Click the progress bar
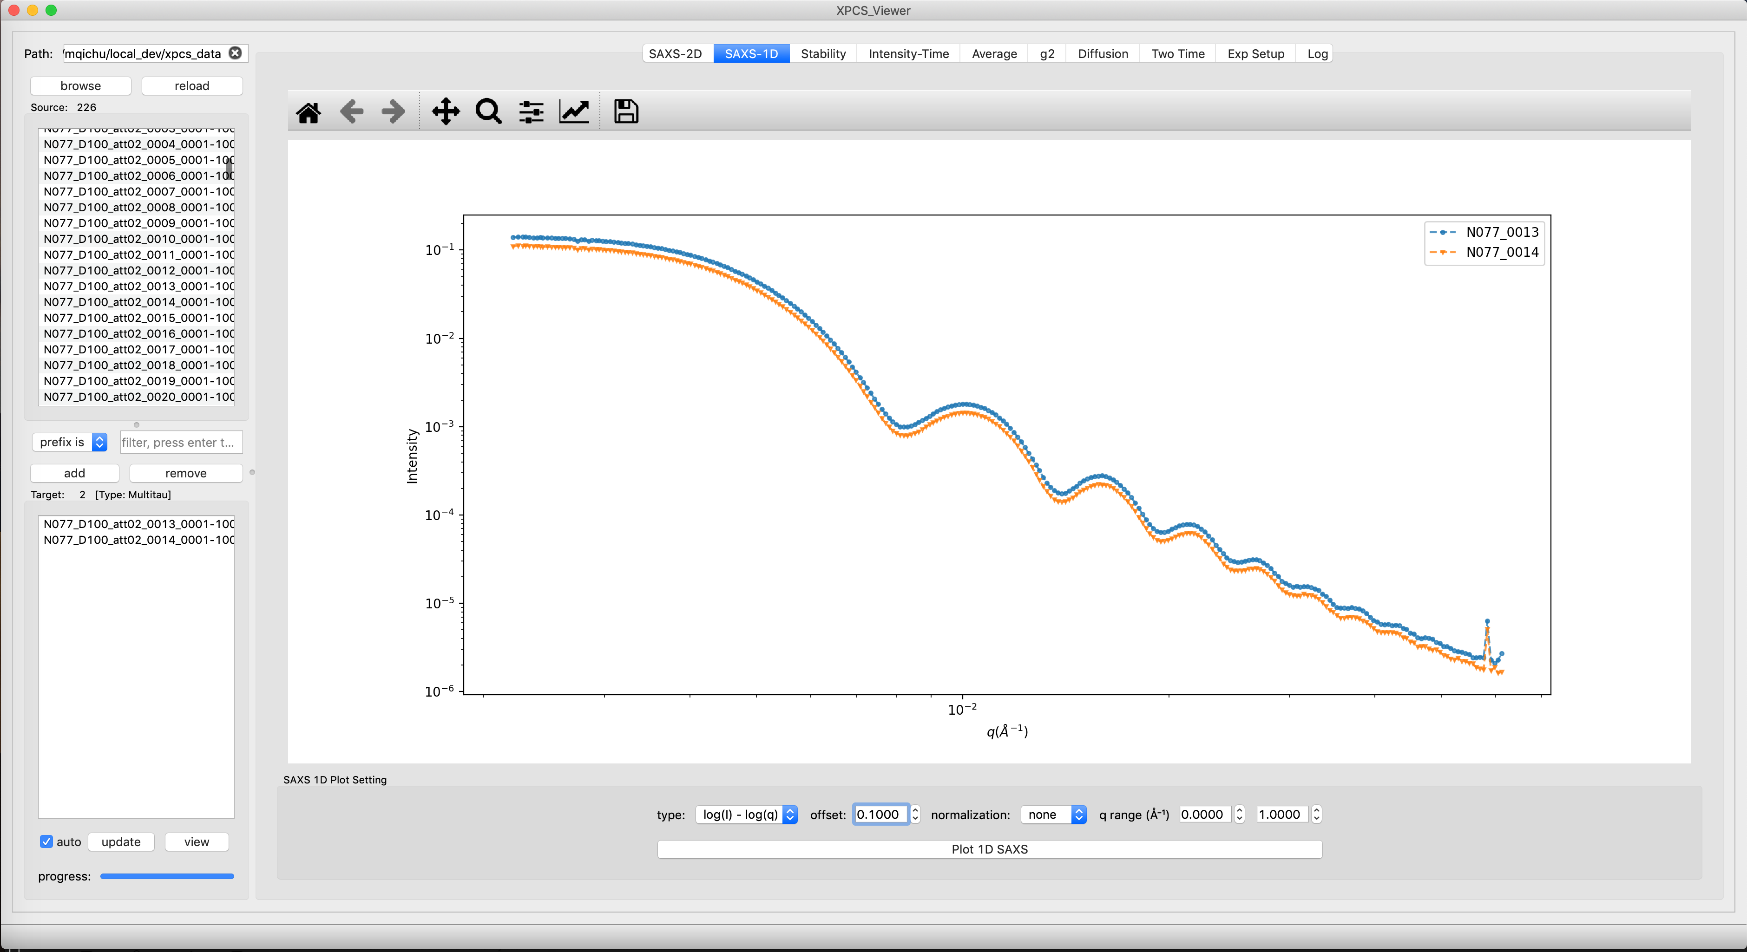The height and width of the screenshot is (952, 1747). [167, 876]
